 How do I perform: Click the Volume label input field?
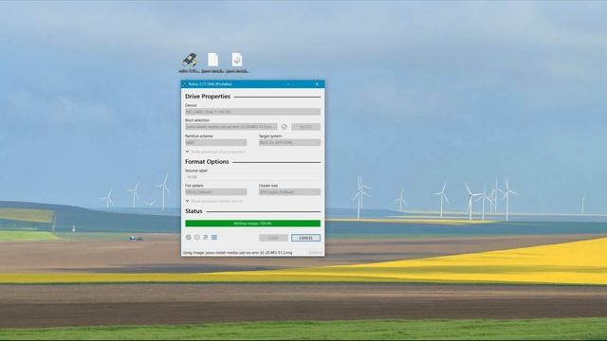pos(253,177)
